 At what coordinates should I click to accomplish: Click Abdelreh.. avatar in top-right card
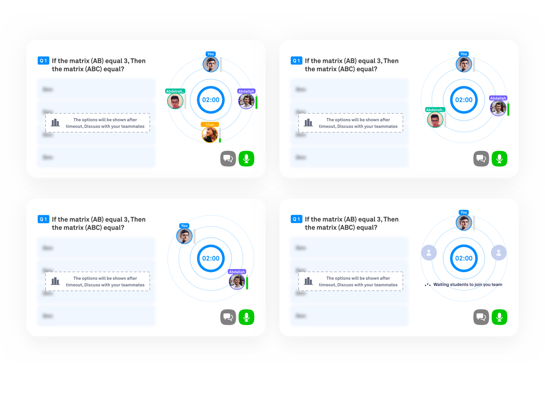coord(435,120)
